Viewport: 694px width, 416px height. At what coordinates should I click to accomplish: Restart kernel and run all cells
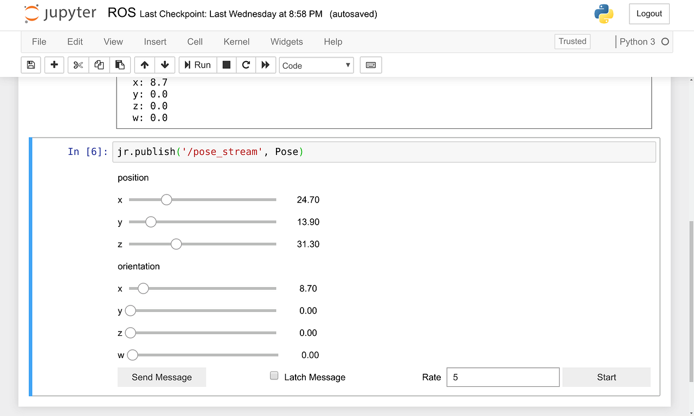tap(265, 64)
